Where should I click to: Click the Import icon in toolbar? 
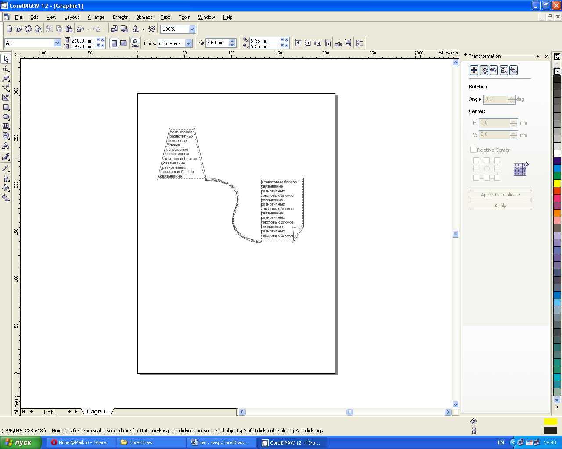coord(114,29)
